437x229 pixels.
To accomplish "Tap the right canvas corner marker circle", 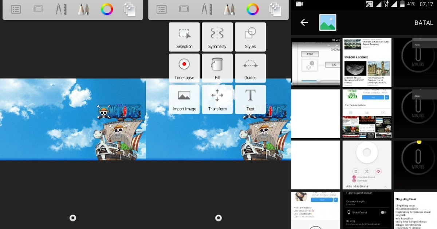I will coord(219,218).
